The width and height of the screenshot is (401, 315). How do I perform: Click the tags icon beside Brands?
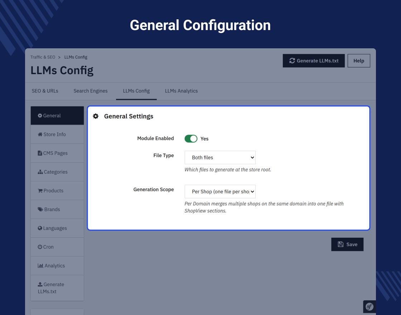[40, 209]
